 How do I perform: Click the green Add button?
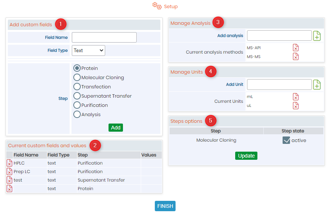(x=116, y=128)
